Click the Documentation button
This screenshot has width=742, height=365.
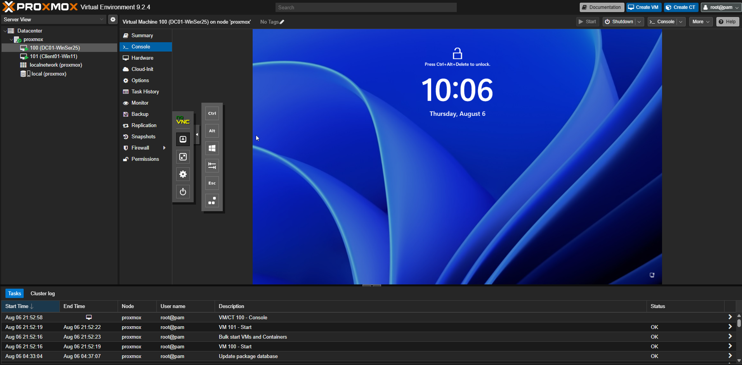click(602, 7)
